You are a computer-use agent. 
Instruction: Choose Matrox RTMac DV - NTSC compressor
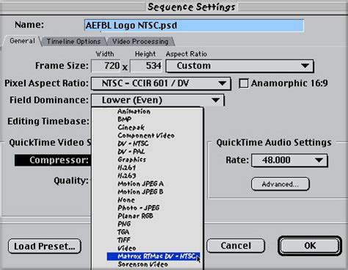(153, 256)
